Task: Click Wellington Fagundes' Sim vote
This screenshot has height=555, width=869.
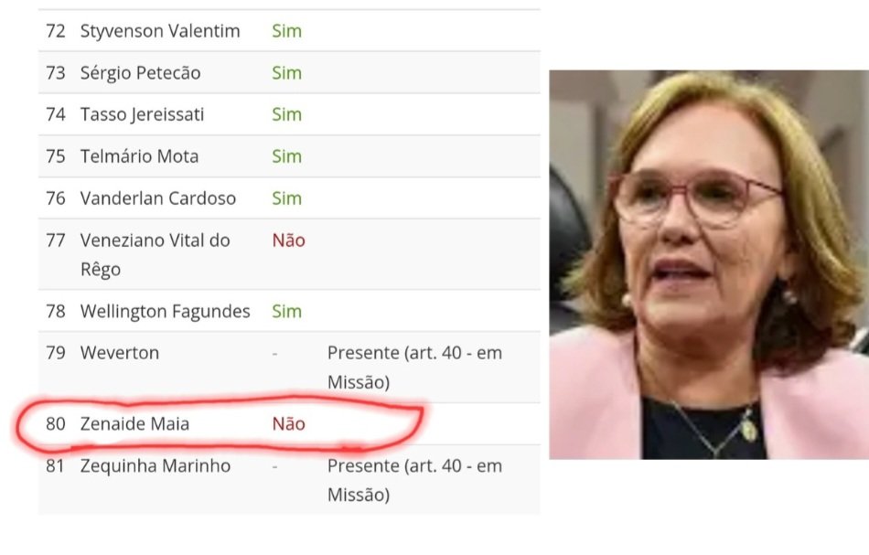Action: 286,311
